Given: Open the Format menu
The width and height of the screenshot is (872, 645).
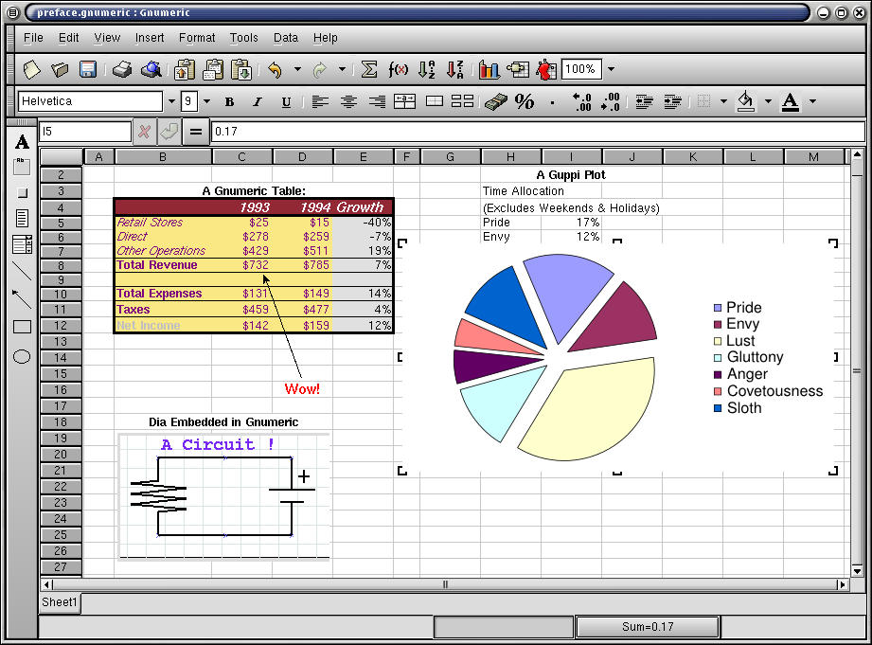Looking at the screenshot, I should coord(196,38).
